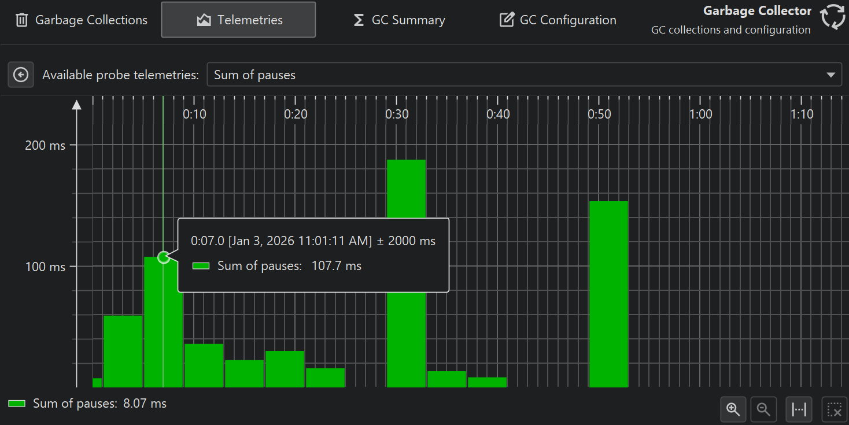
Task: Click the trash icon on Garbage Collections
Action: (x=21, y=20)
